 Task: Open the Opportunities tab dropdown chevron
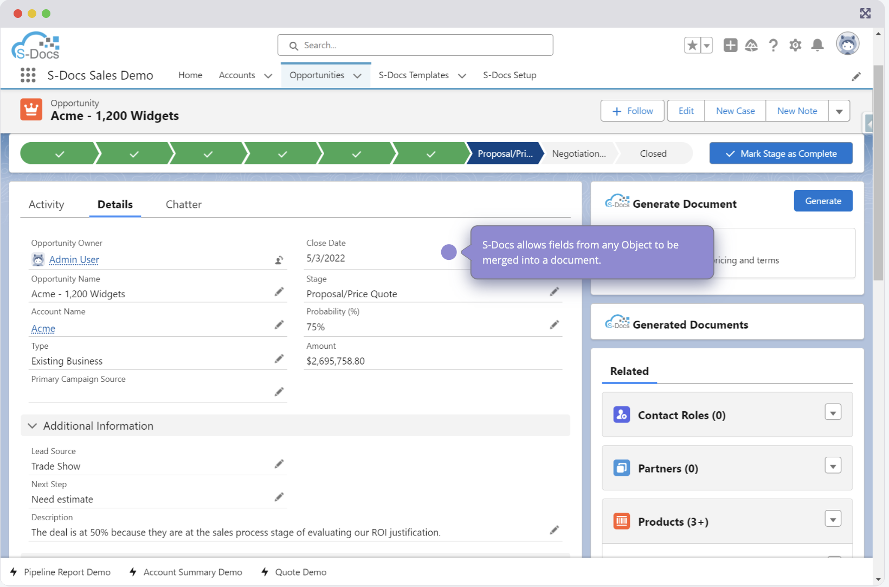(357, 76)
